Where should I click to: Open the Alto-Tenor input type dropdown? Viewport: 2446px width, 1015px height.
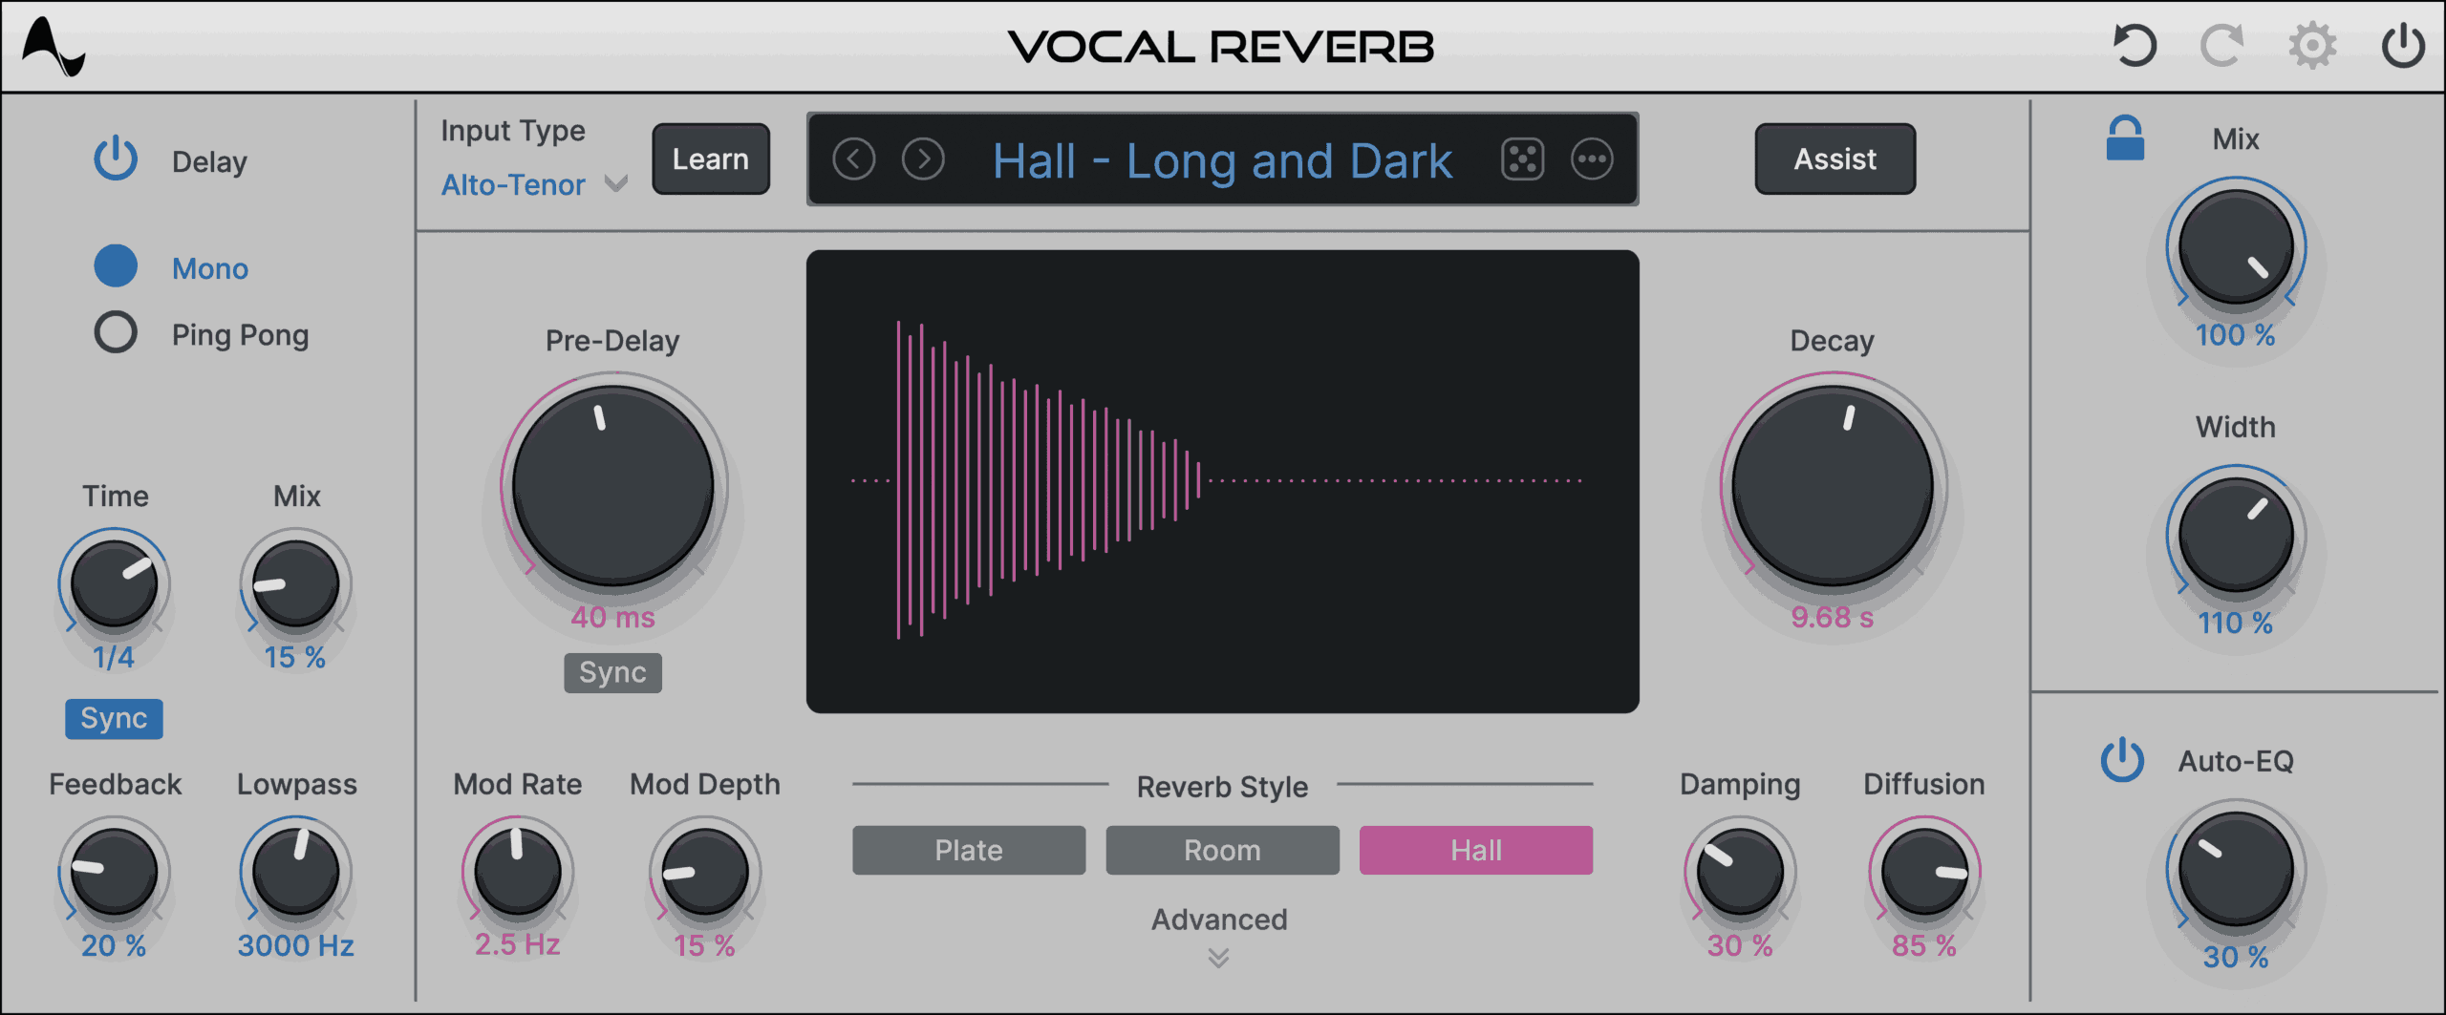[534, 184]
